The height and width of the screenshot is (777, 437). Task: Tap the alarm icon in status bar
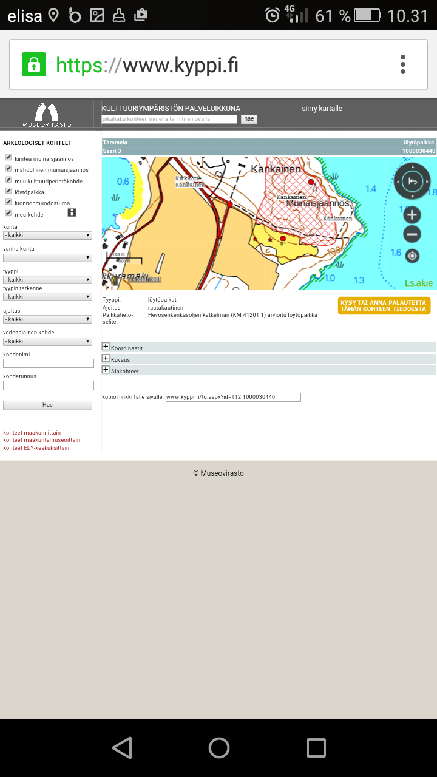point(273,15)
